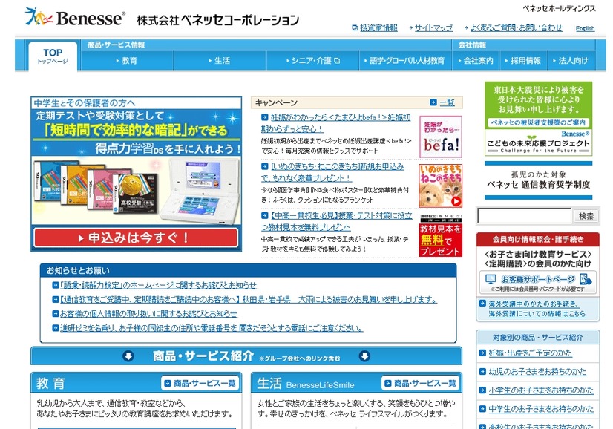Open the サイトマップ link

point(433,27)
